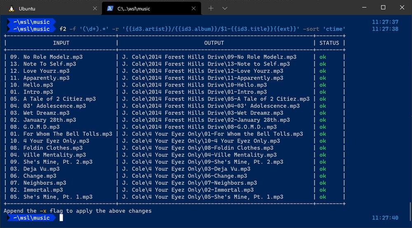412x228 pixels.
Task: Click input '09. No Role Modelz.mp3'
Action: 47,57
